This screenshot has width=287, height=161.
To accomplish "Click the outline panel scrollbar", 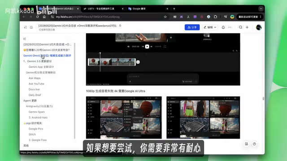I will [74, 91].
